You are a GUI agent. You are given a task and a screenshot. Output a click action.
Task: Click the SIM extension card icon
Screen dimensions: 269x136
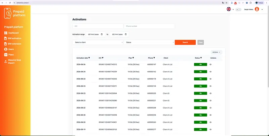click(5, 44)
